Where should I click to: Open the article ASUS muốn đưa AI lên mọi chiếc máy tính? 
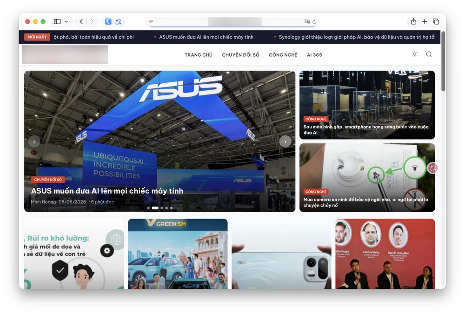(x=107, y=191)
